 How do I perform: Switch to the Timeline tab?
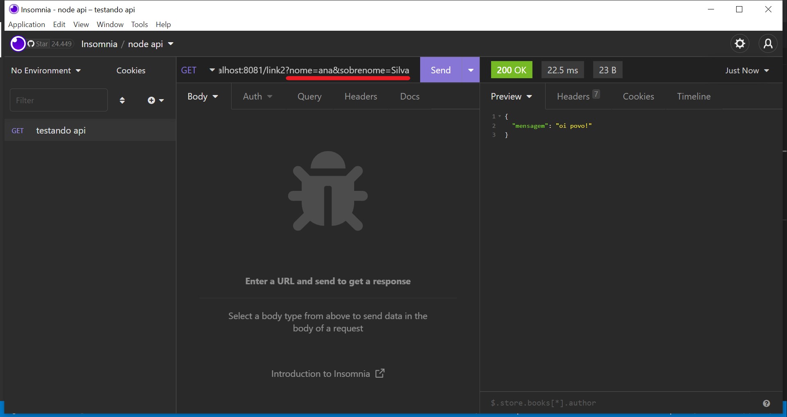pos(694,96)
